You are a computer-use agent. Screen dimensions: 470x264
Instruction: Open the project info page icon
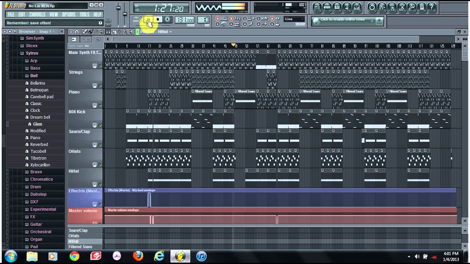coord(422,7)
